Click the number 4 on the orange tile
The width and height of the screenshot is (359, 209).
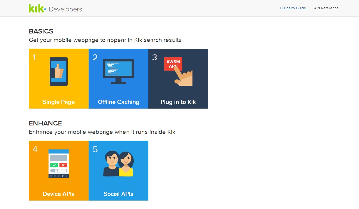tap(35, 149)
